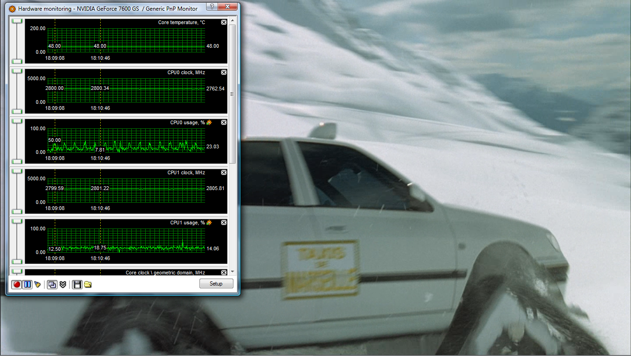Click the "CPU0 usage, %" graph title
This screenshot has height=356, width=631.
[187, 122]
